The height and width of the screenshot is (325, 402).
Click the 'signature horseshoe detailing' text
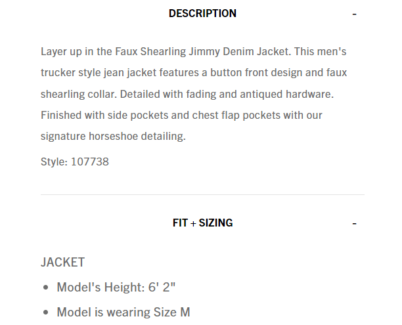point(114,137)
